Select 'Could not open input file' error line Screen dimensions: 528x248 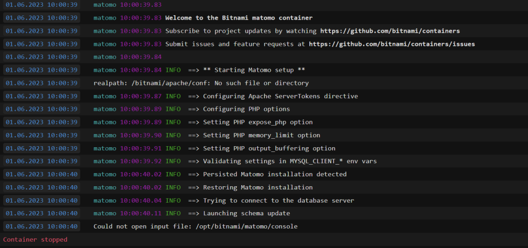[195, 226]
